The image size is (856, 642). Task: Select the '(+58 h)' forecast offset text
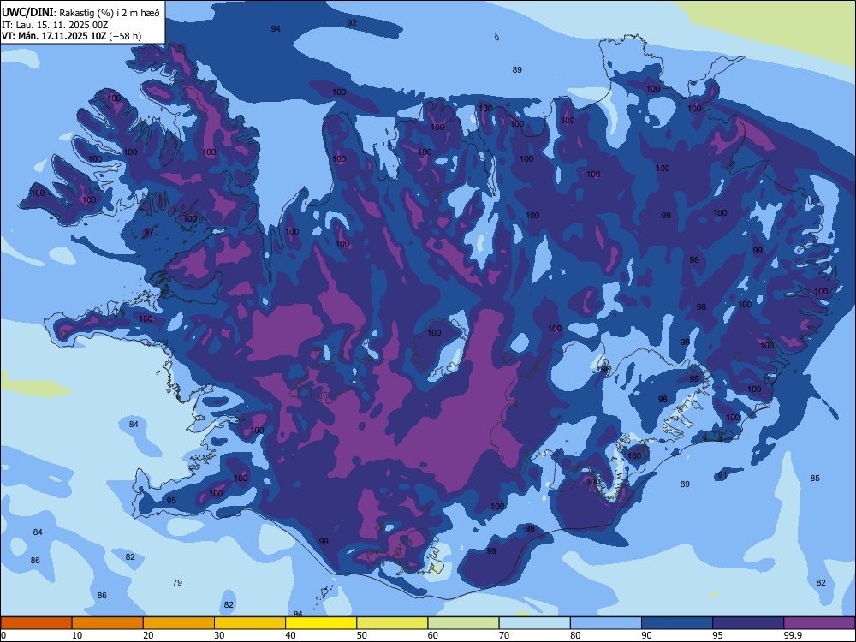(125, 36)
